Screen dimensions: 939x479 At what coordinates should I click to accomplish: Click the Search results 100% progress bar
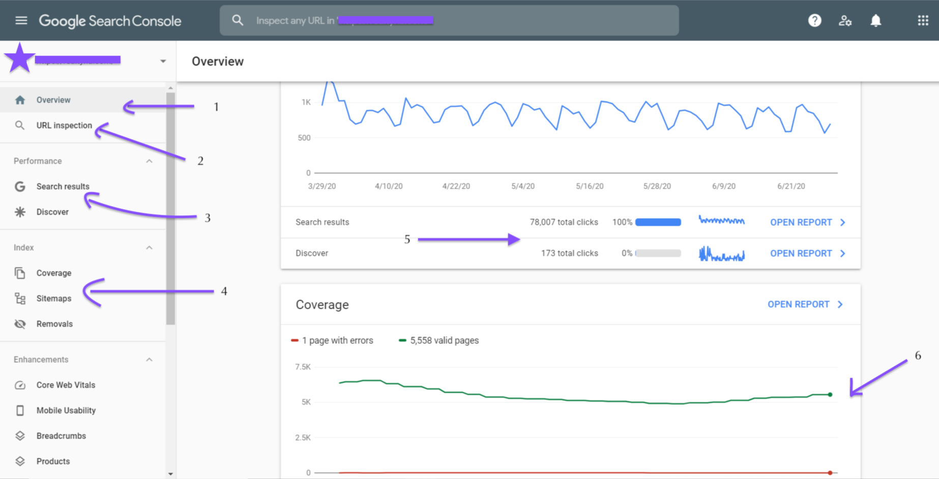pos(658,222)
